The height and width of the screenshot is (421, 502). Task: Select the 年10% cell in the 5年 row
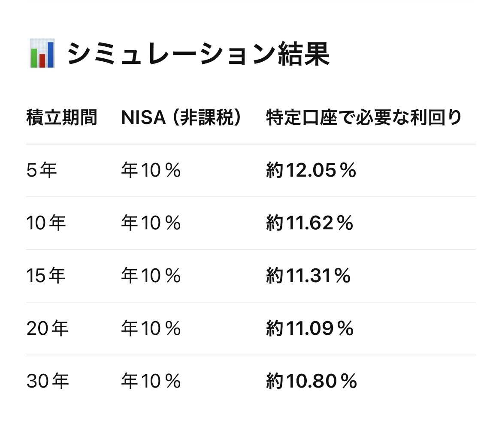(151, 171)
